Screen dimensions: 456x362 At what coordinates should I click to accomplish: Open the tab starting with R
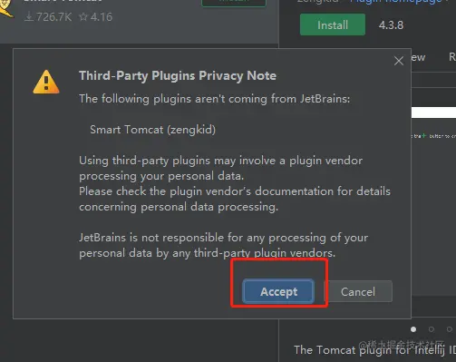[452, 57]
